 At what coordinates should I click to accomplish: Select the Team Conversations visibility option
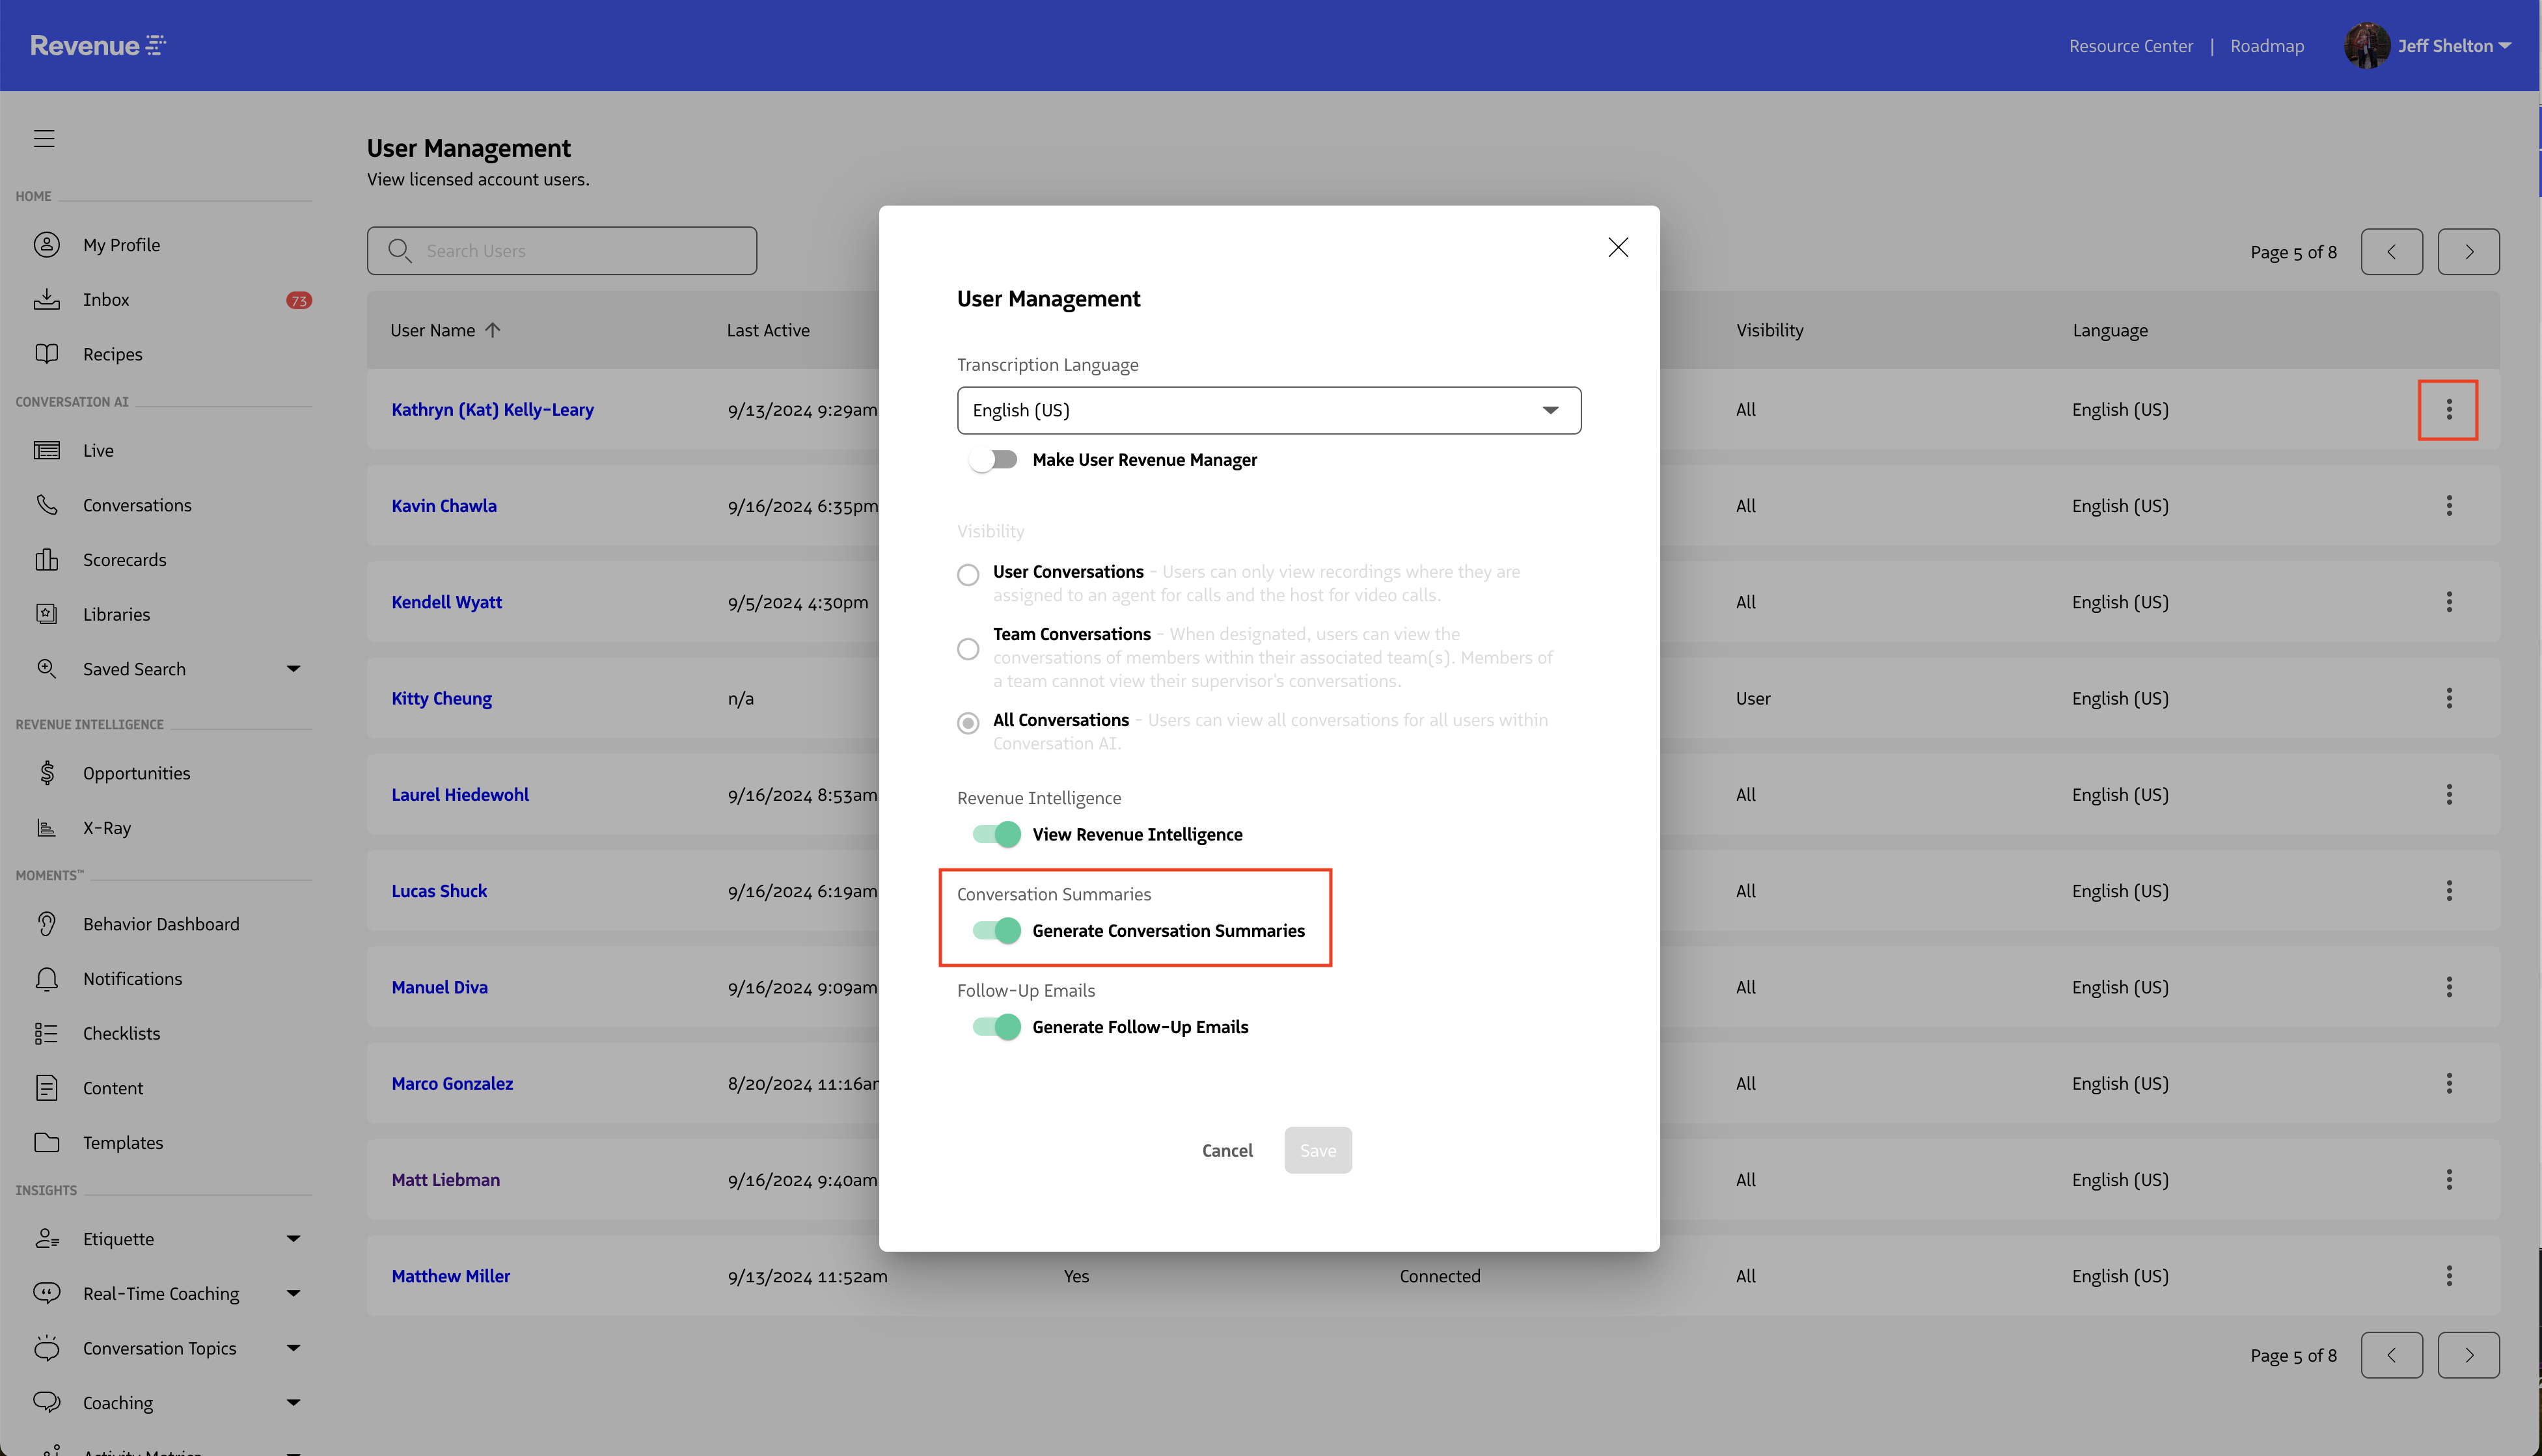[967, 648]
